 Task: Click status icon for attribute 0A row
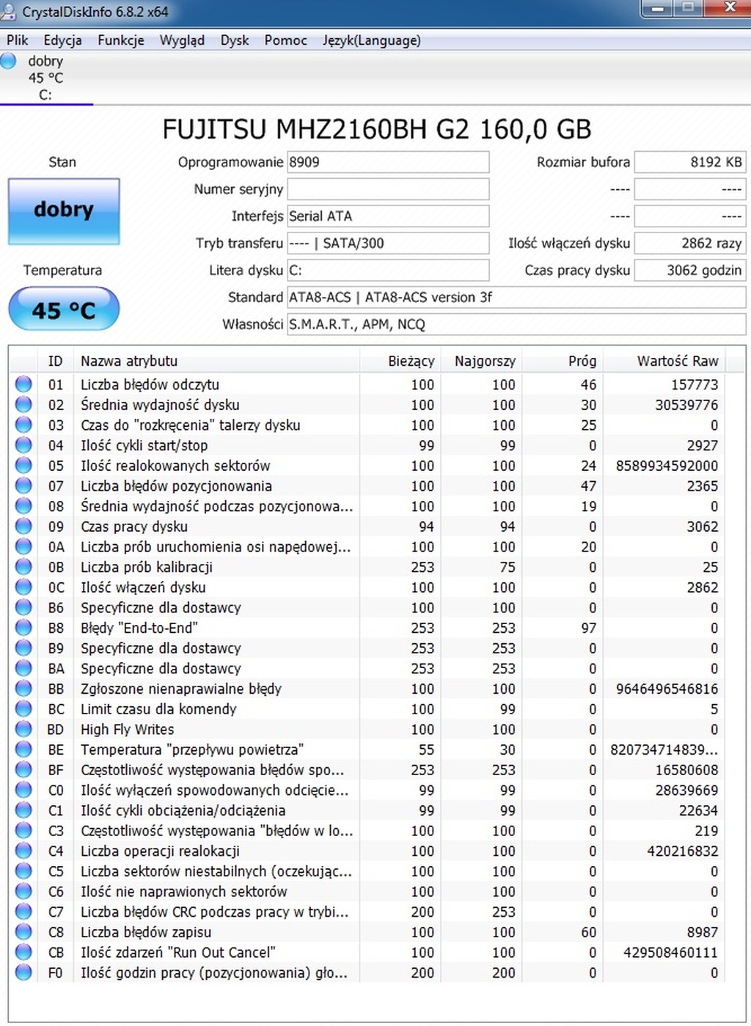click(23, 546)
